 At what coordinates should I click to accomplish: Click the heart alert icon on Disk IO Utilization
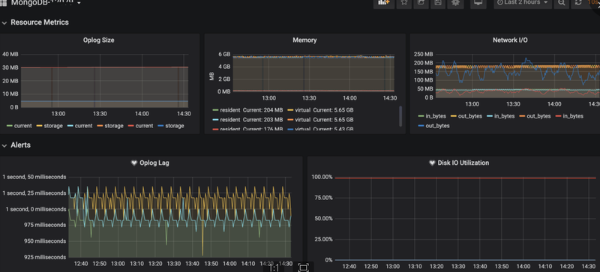pos(432,163)
